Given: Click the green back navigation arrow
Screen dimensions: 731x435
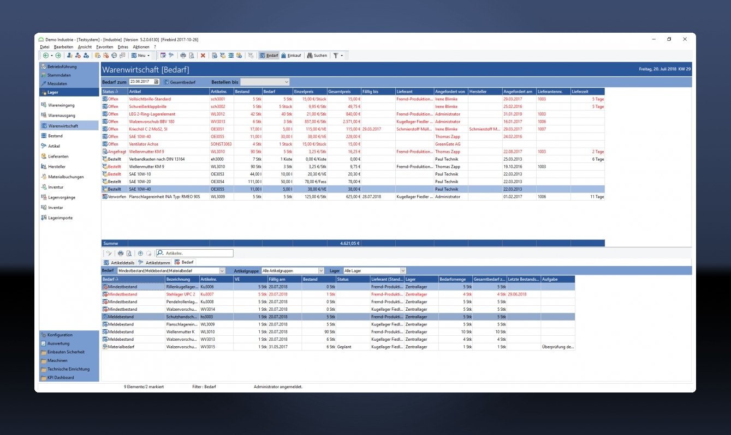Looking at the screenshot, I should click(x=45, y=56).
